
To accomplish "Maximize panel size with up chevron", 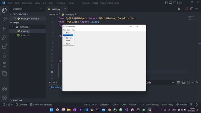I will 193,82.
